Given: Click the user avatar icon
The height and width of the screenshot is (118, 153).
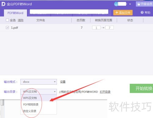Looking at the screenshot, I should pos(116,4).
